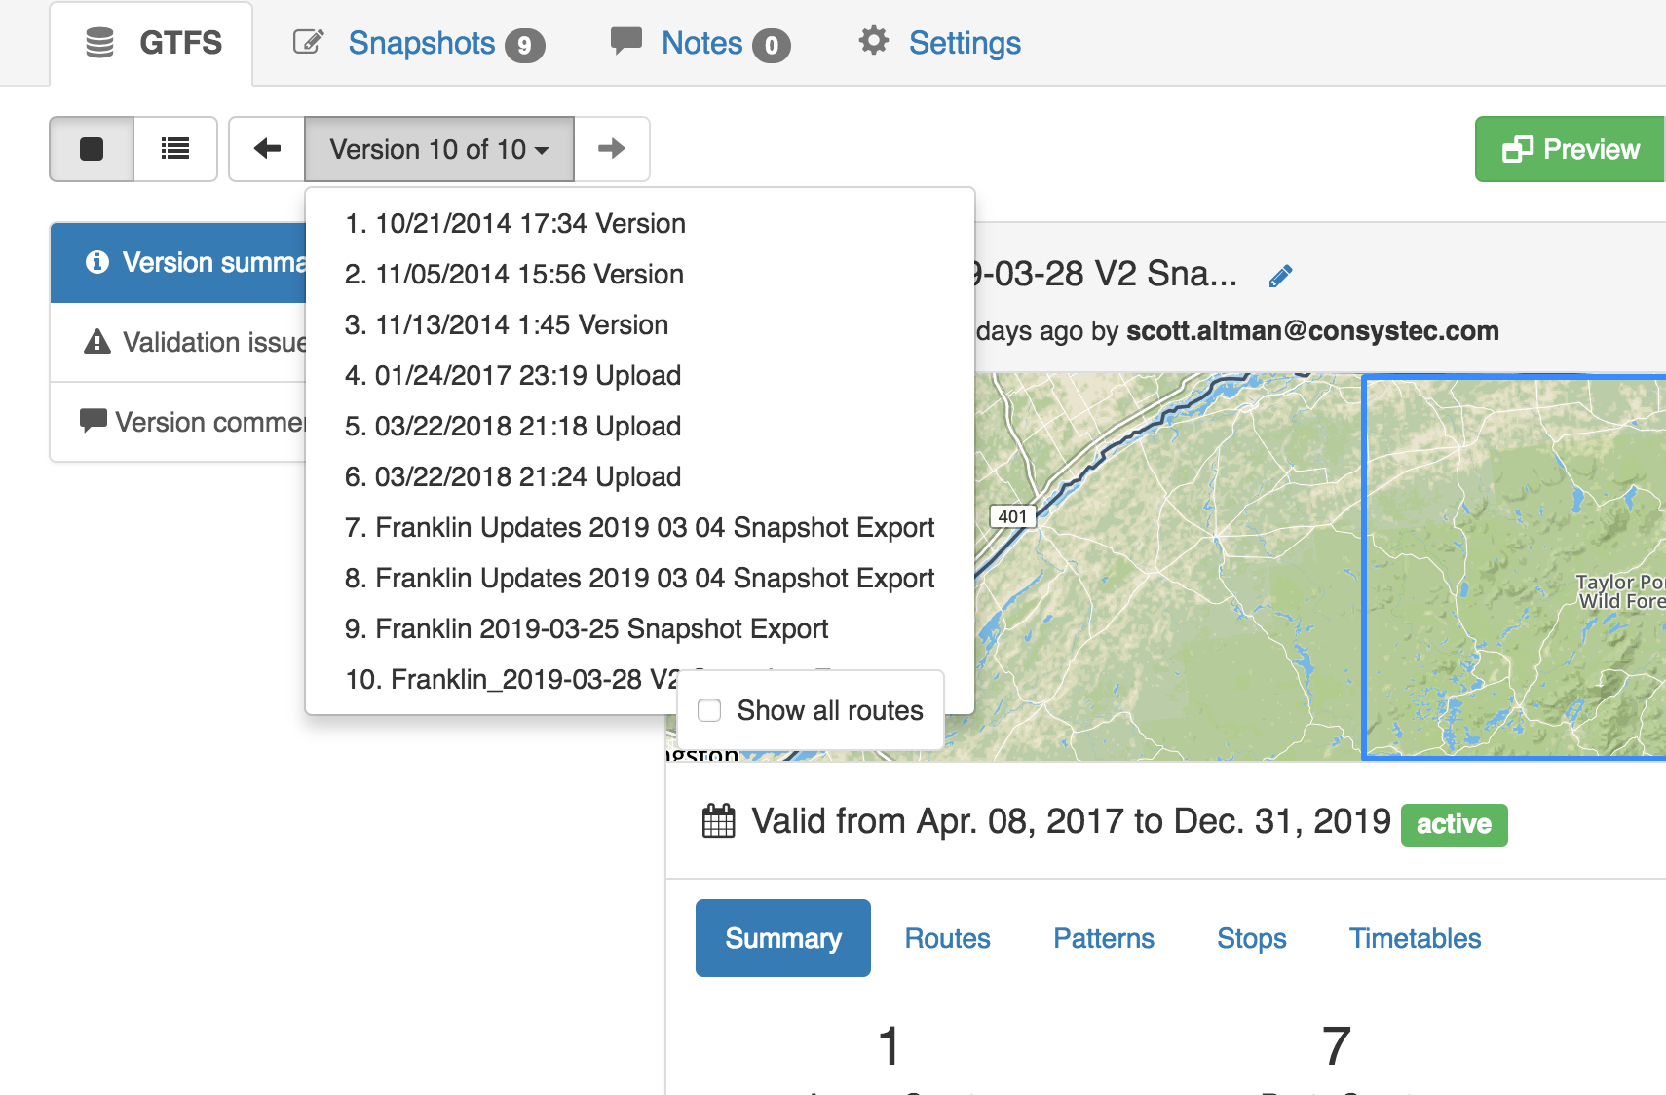
Task: Select version 9. Franklin 2019-03-25 Snapshot Export
Action: click(639, 629)
